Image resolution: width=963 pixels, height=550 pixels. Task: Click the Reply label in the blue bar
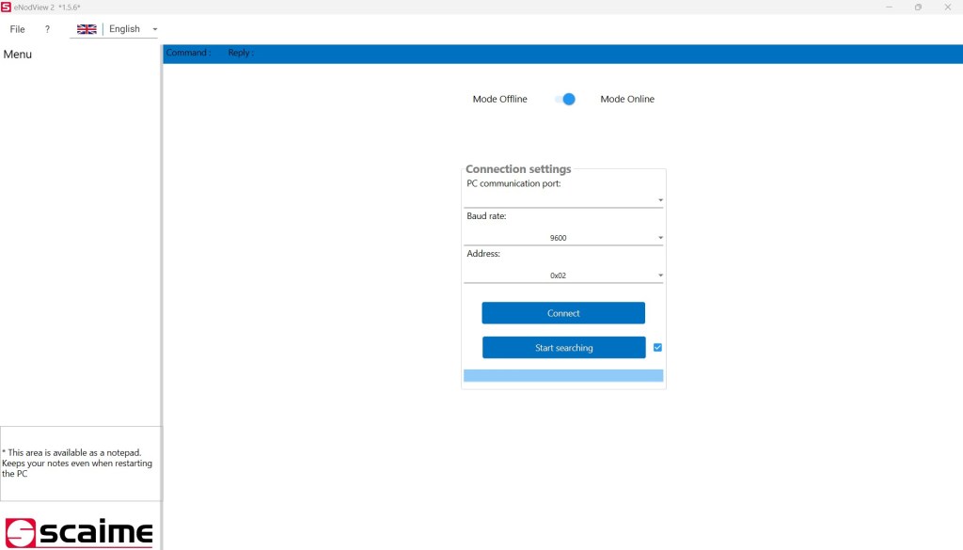(239, 53)
